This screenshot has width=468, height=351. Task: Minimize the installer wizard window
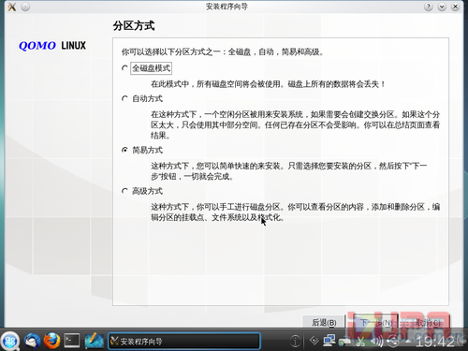(442, 7)
